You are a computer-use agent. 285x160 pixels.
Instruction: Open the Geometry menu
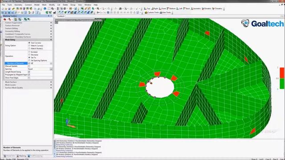click(18, 5)
